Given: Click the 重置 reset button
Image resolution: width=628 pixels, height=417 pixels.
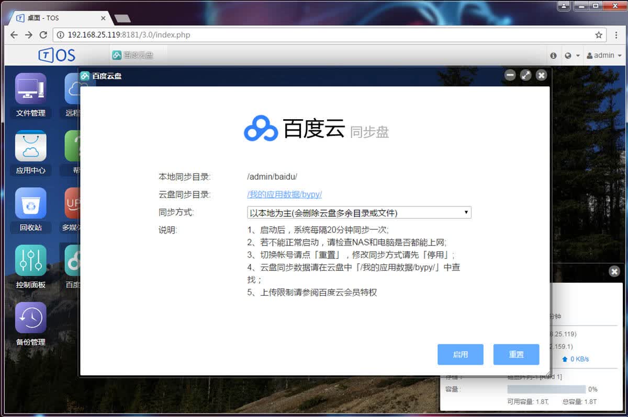Looking at the screenshot, I should [516, 354].
